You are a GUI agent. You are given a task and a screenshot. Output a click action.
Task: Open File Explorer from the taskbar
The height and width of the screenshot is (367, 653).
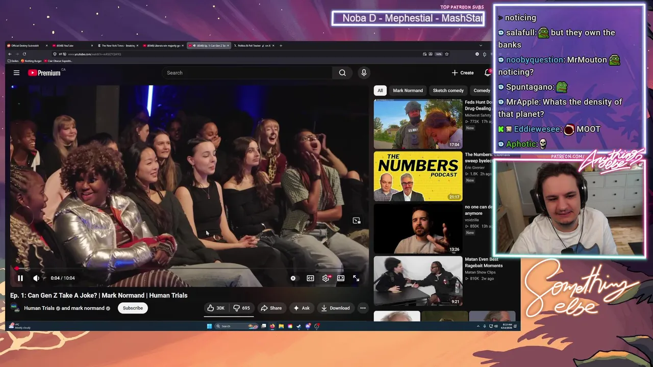[x=281, y=326]
